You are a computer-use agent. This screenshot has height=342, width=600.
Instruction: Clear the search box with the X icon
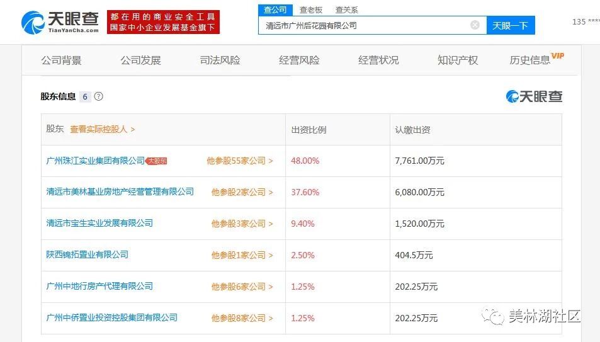click(475, 25)
